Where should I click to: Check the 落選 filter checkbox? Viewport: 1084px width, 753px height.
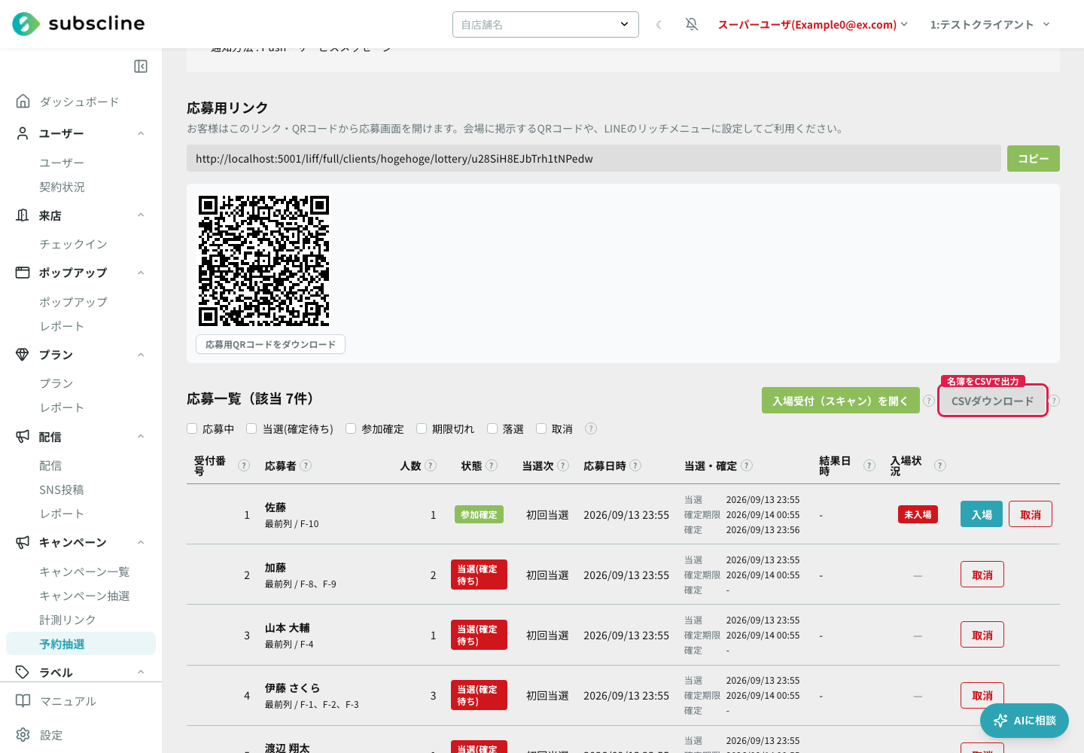tap(492, 428)
